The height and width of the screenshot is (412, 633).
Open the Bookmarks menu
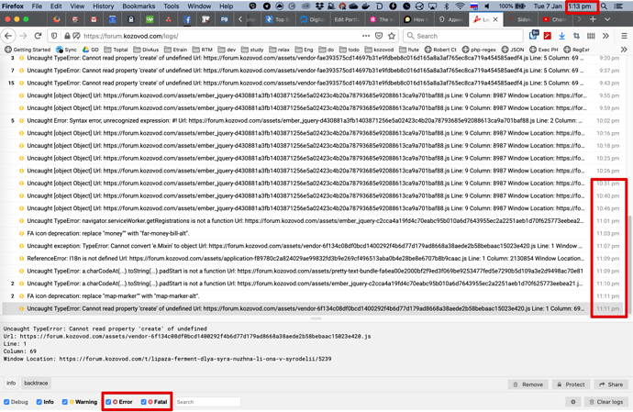139,6
